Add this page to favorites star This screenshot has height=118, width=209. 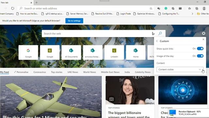[151, 9]
